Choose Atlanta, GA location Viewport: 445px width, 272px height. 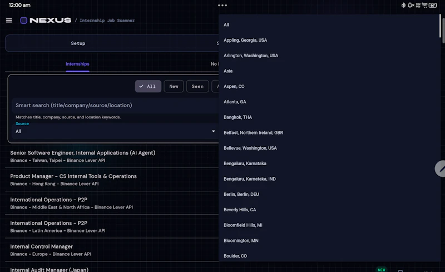click(x=329, y=102)
